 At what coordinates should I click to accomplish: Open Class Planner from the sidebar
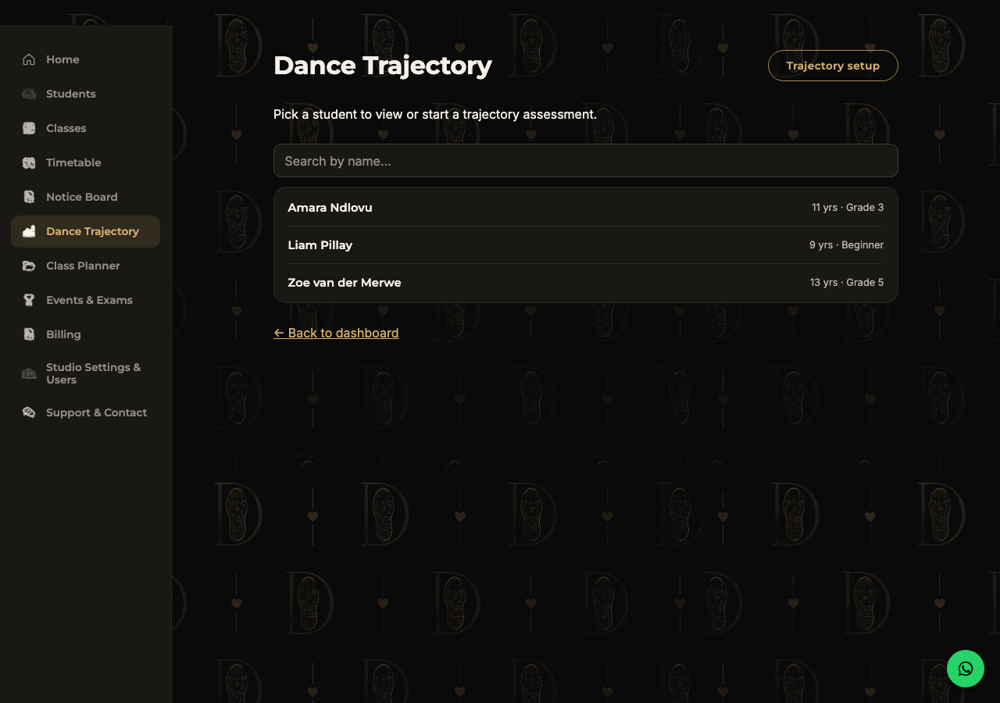pos(85,266)
